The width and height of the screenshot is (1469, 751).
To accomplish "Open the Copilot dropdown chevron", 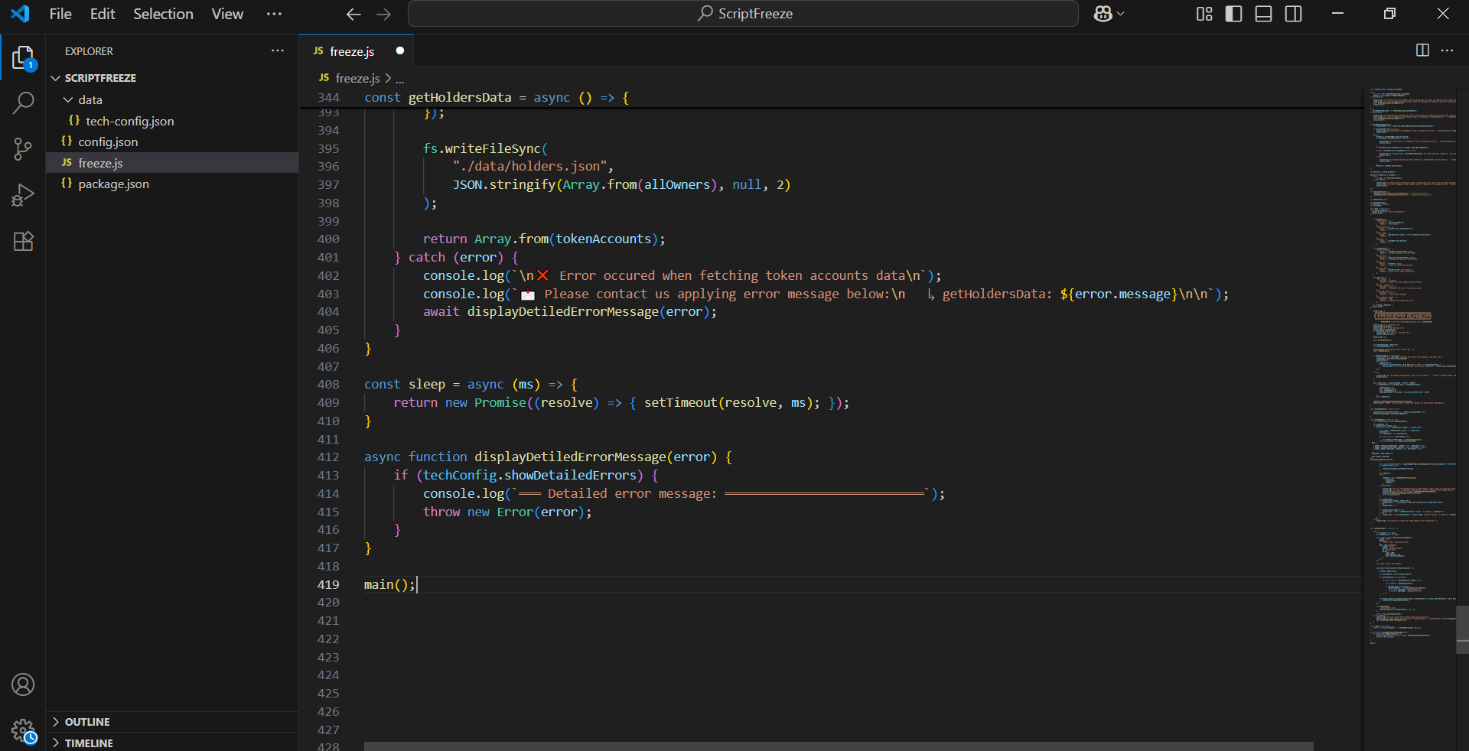I will [x=1121, y=14].
